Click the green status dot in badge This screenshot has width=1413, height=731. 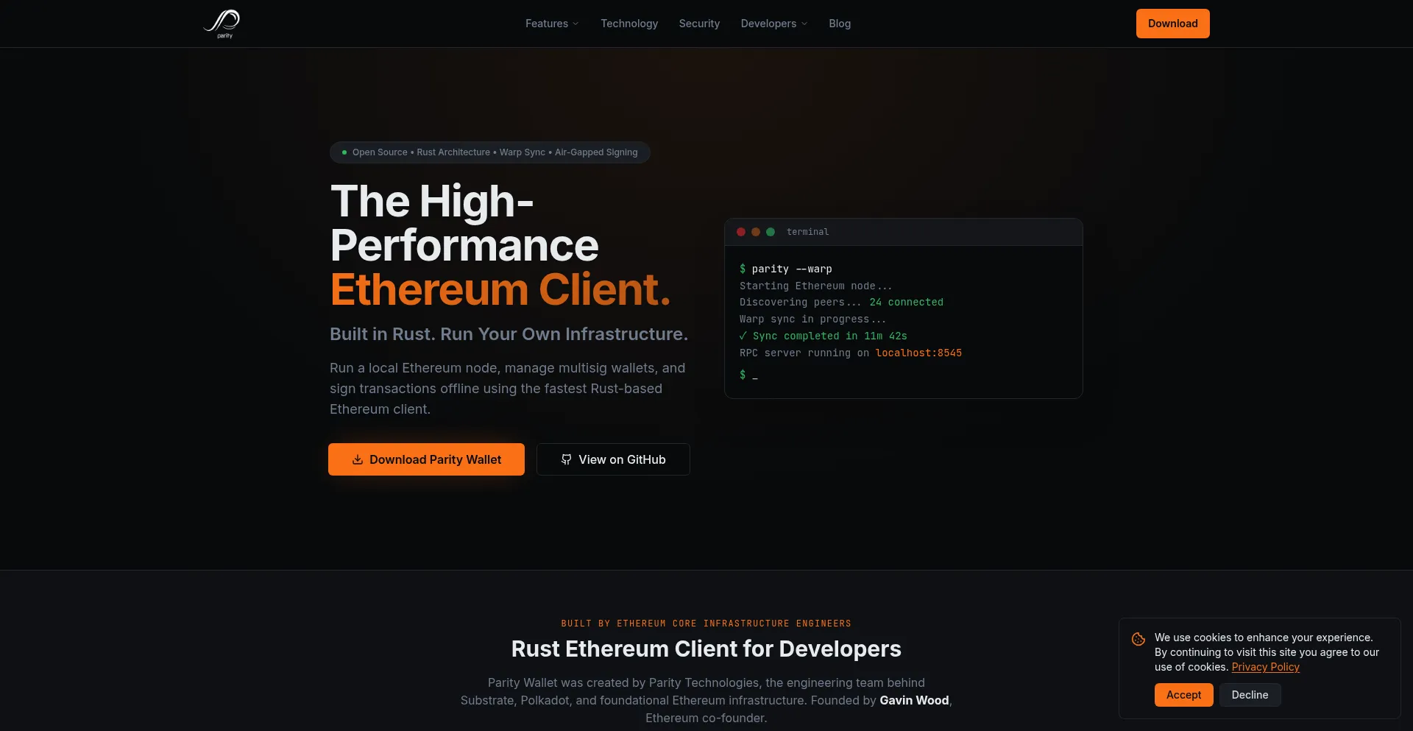344,152
